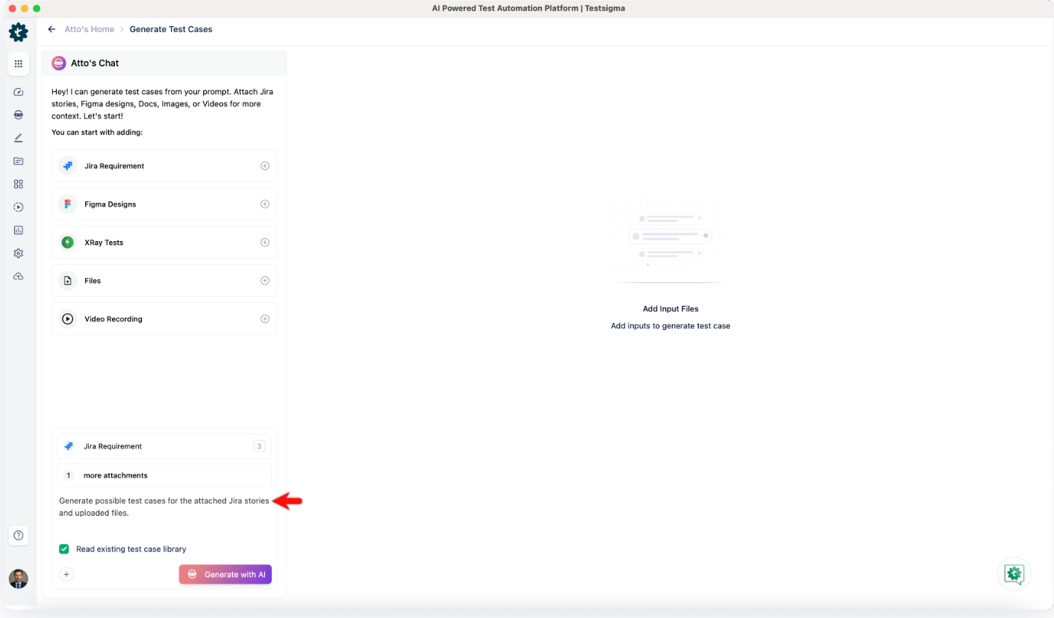Select the Files option card

click(164, 281)
